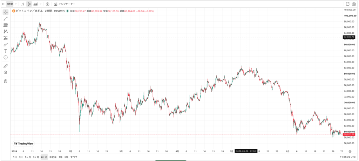Expand the chart style dropdown arrow
The image size is (359, 161).
[41, 4]
